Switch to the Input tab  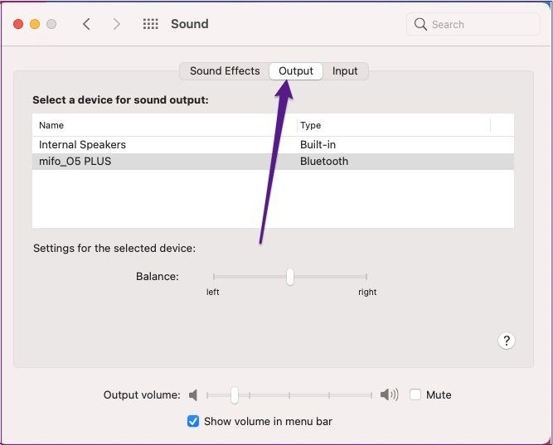[345, 71]
